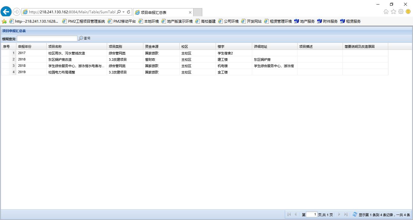The image size is (413, 220).
Task: Refresh the page using address bar reload icon
Action: click(x=128, y=12)
